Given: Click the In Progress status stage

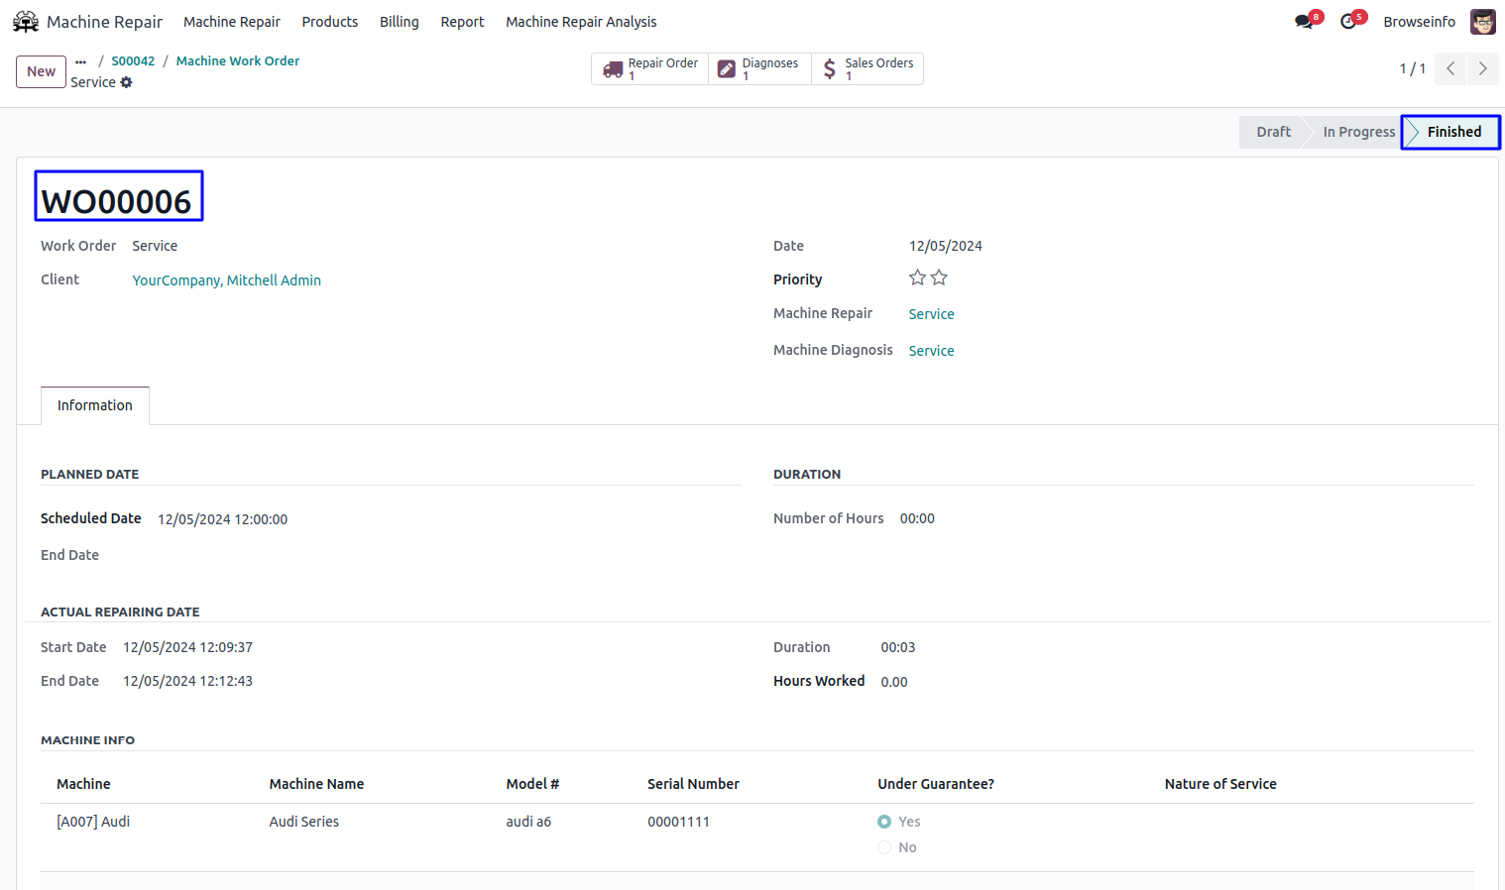Looking at the screenshot, I should click(x=1358, y=132).
